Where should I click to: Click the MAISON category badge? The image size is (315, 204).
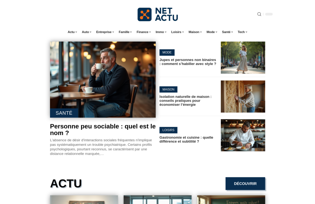click(x=168, y=89)
